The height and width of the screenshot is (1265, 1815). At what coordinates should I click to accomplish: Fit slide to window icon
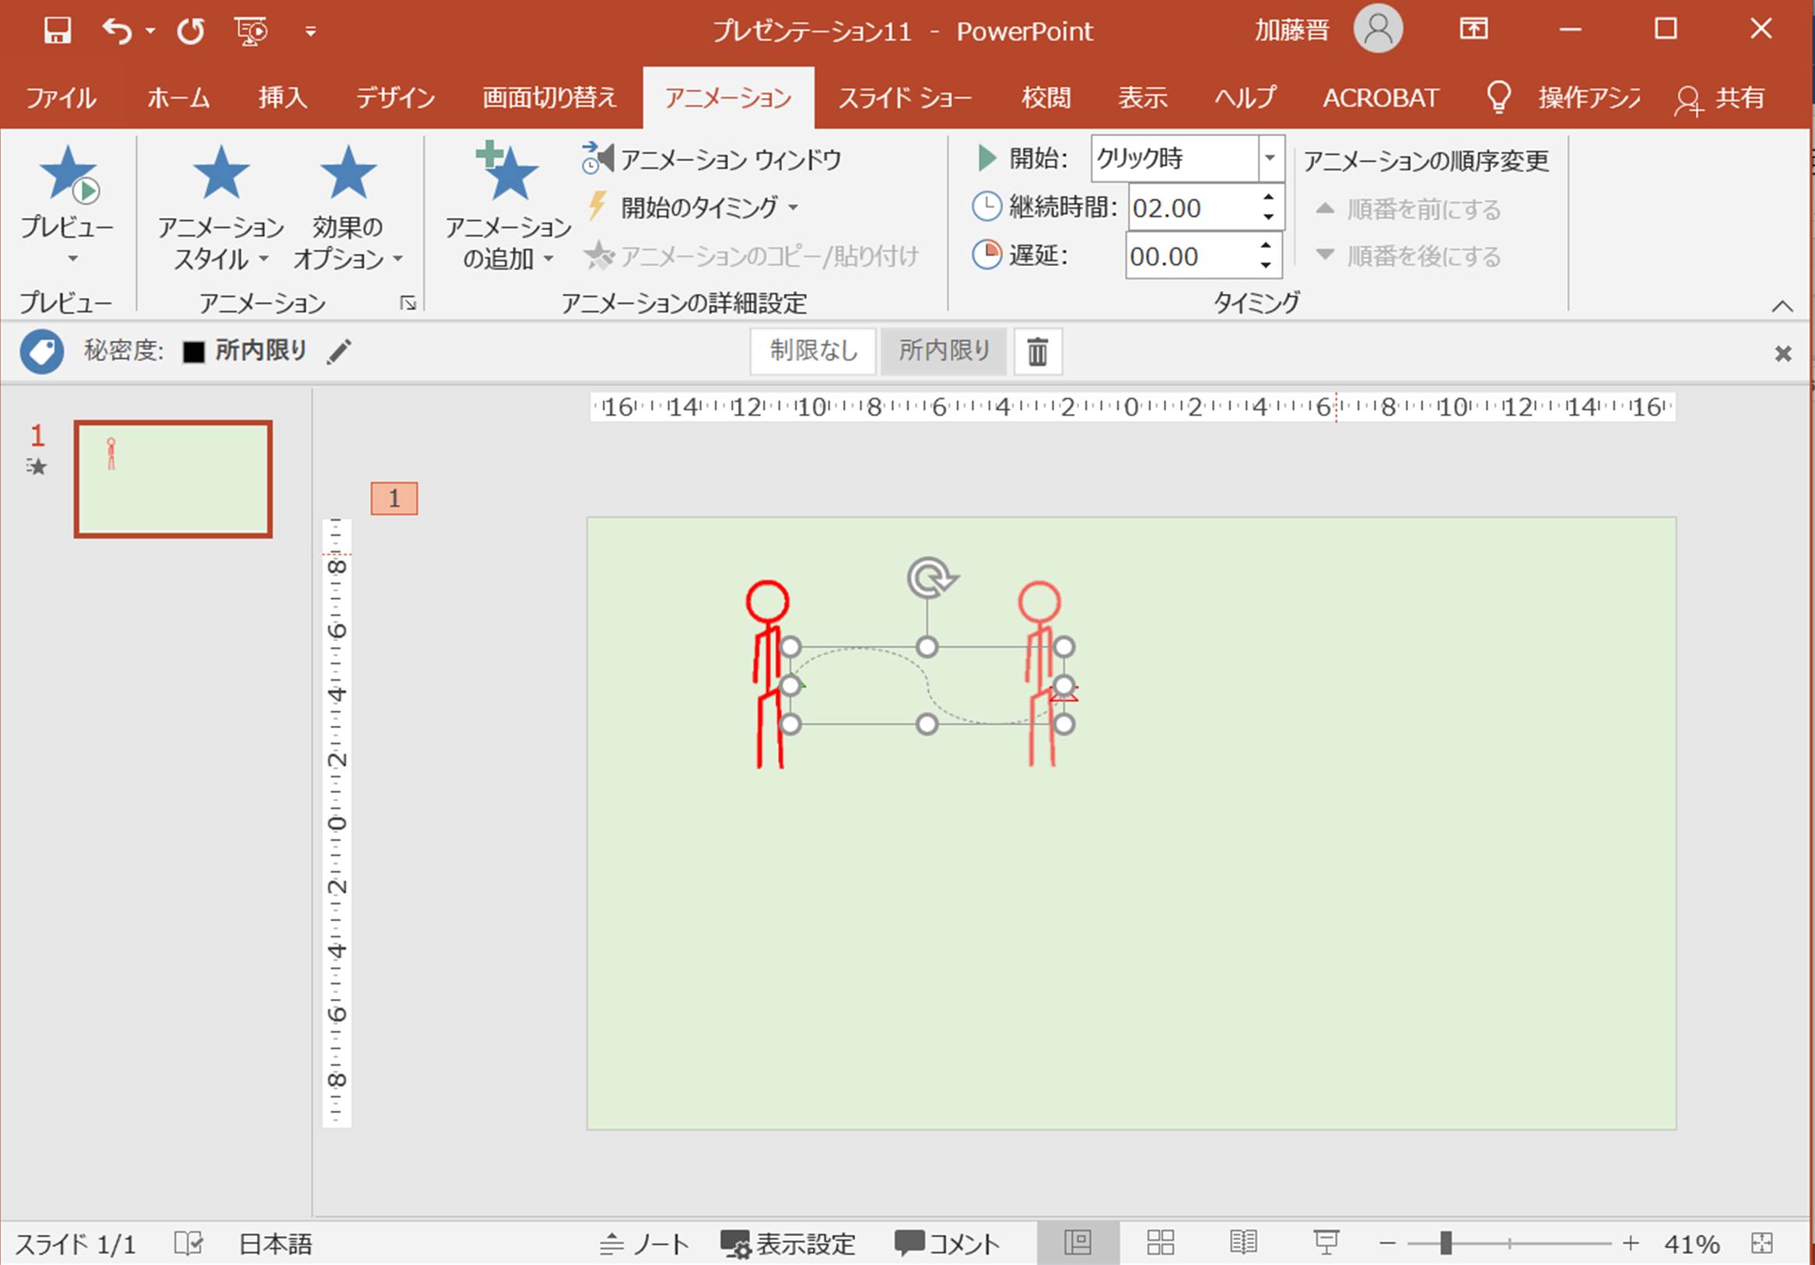click(1762, 1243)
